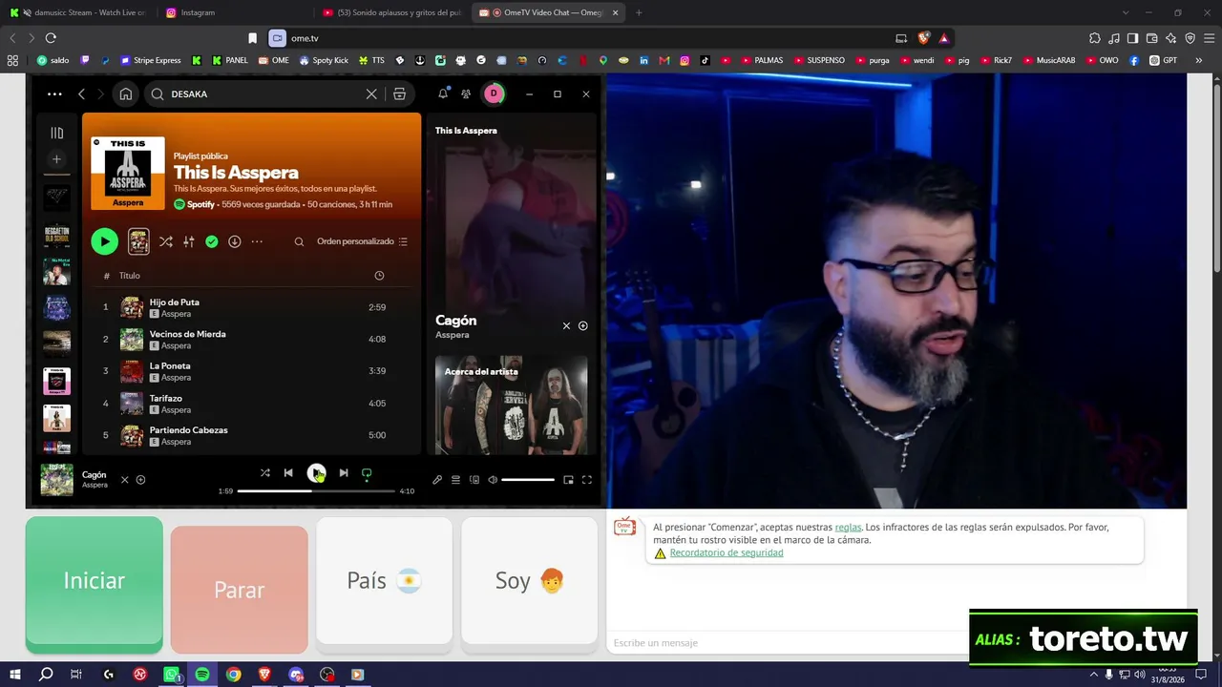Sort by duration clock column

(379, 276)
